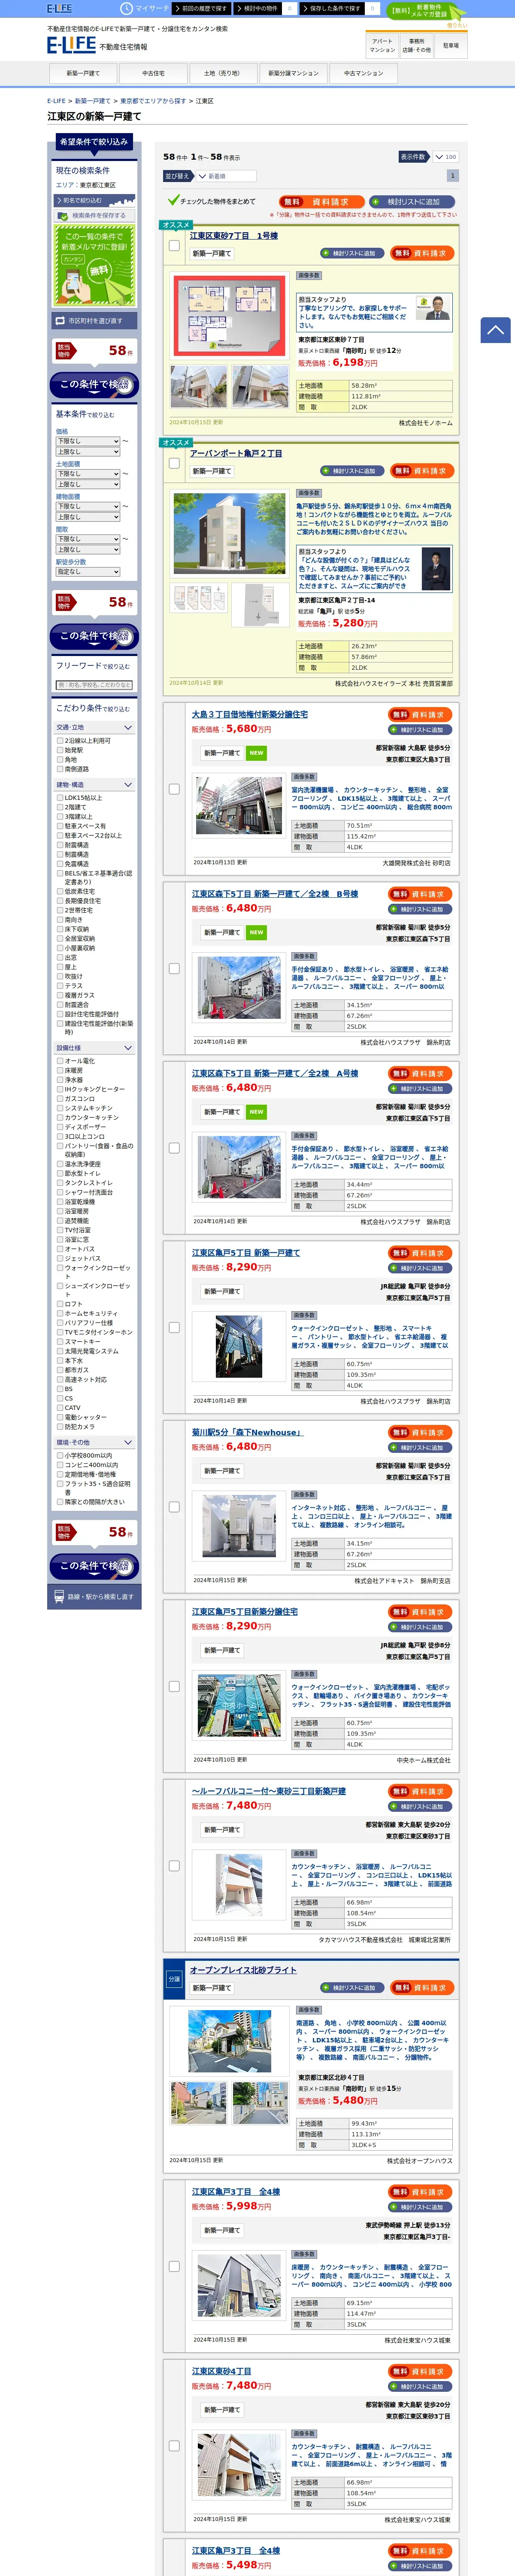This screenshot has height=2576, width=515.
Task: Select 新築分譲マンション navigation tab
Action: click(x=293, y=73)
